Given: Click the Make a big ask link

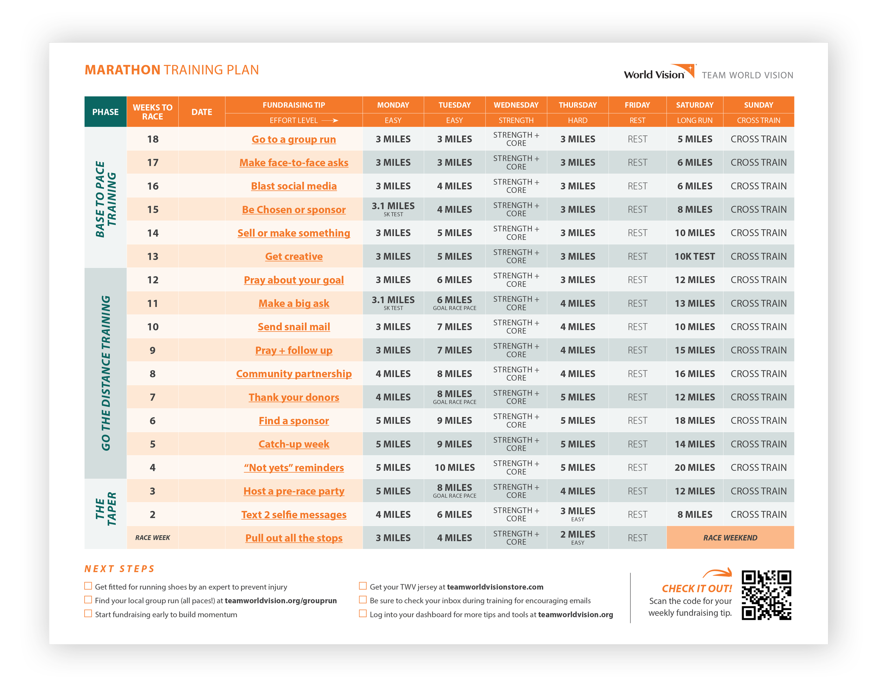Looking at the screenshot, I should click(x=294, y=303).
